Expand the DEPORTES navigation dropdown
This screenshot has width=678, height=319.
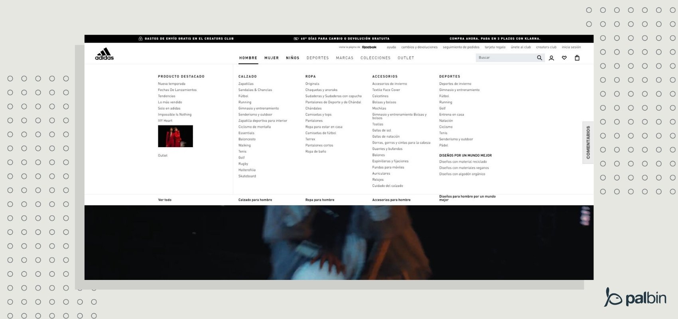coord(317,58)
